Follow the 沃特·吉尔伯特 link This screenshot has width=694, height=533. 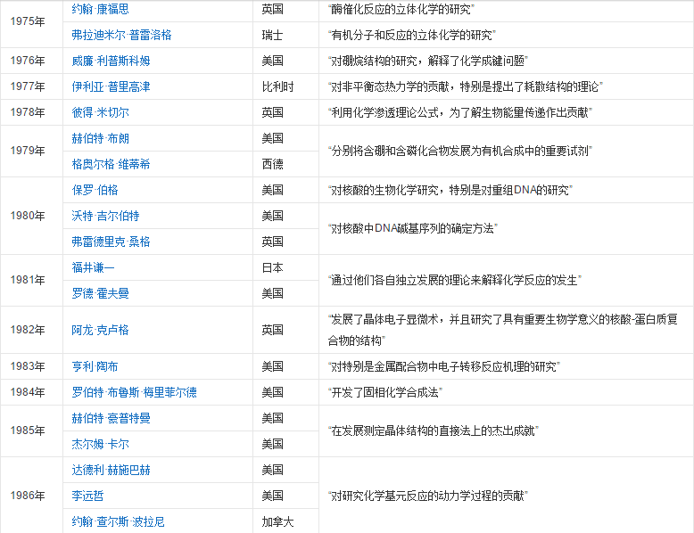(105, 216)
